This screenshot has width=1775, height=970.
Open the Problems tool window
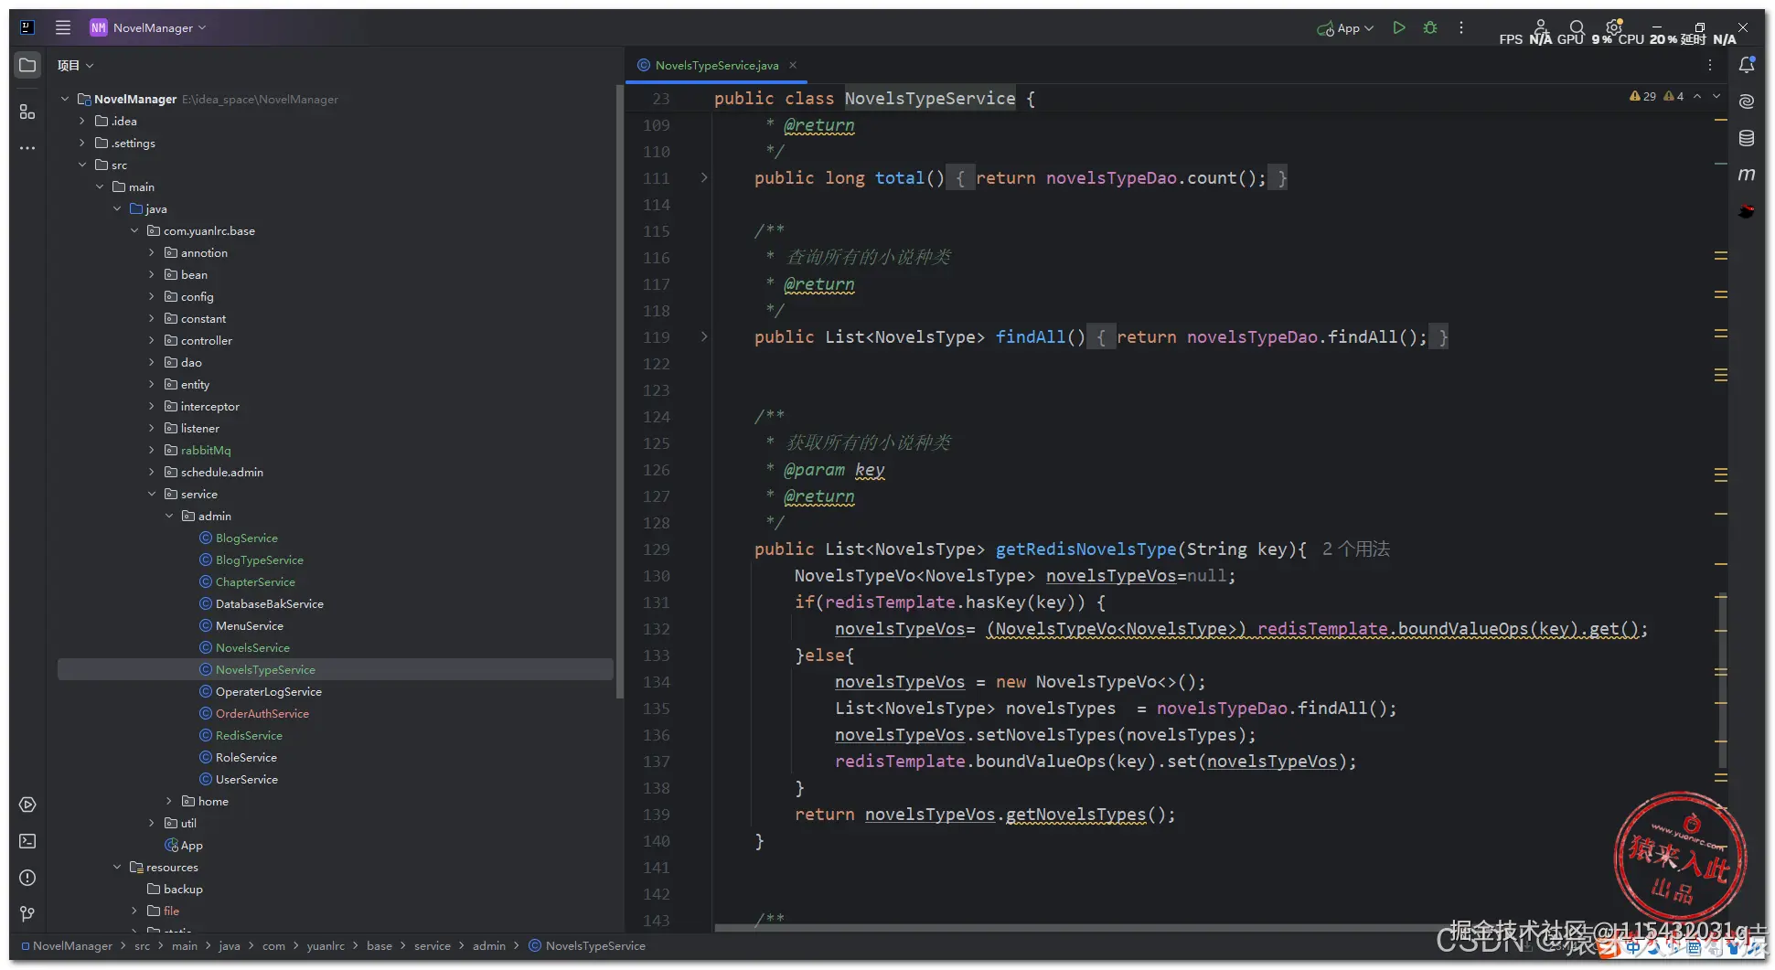tap(27, 878)
